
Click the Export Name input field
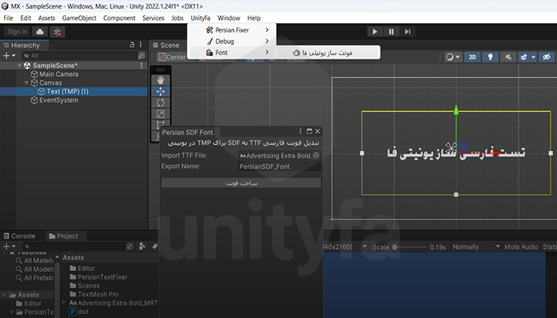(279, 166)
